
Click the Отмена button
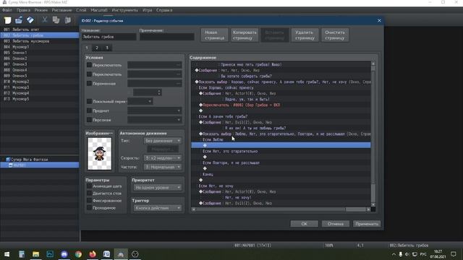(336, 224)
